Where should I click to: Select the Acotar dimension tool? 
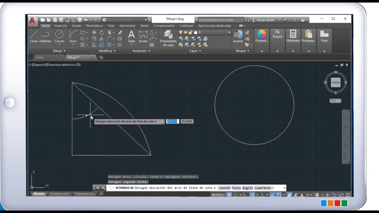[143, 36]
